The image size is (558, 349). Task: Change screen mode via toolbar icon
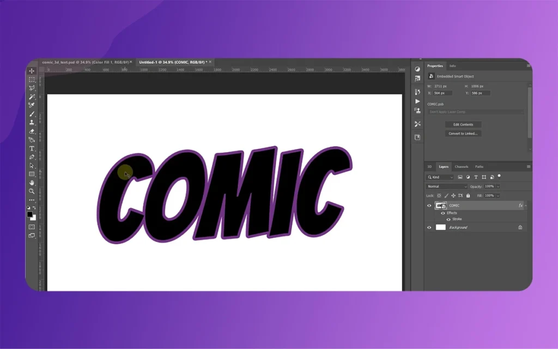point(32,236)
